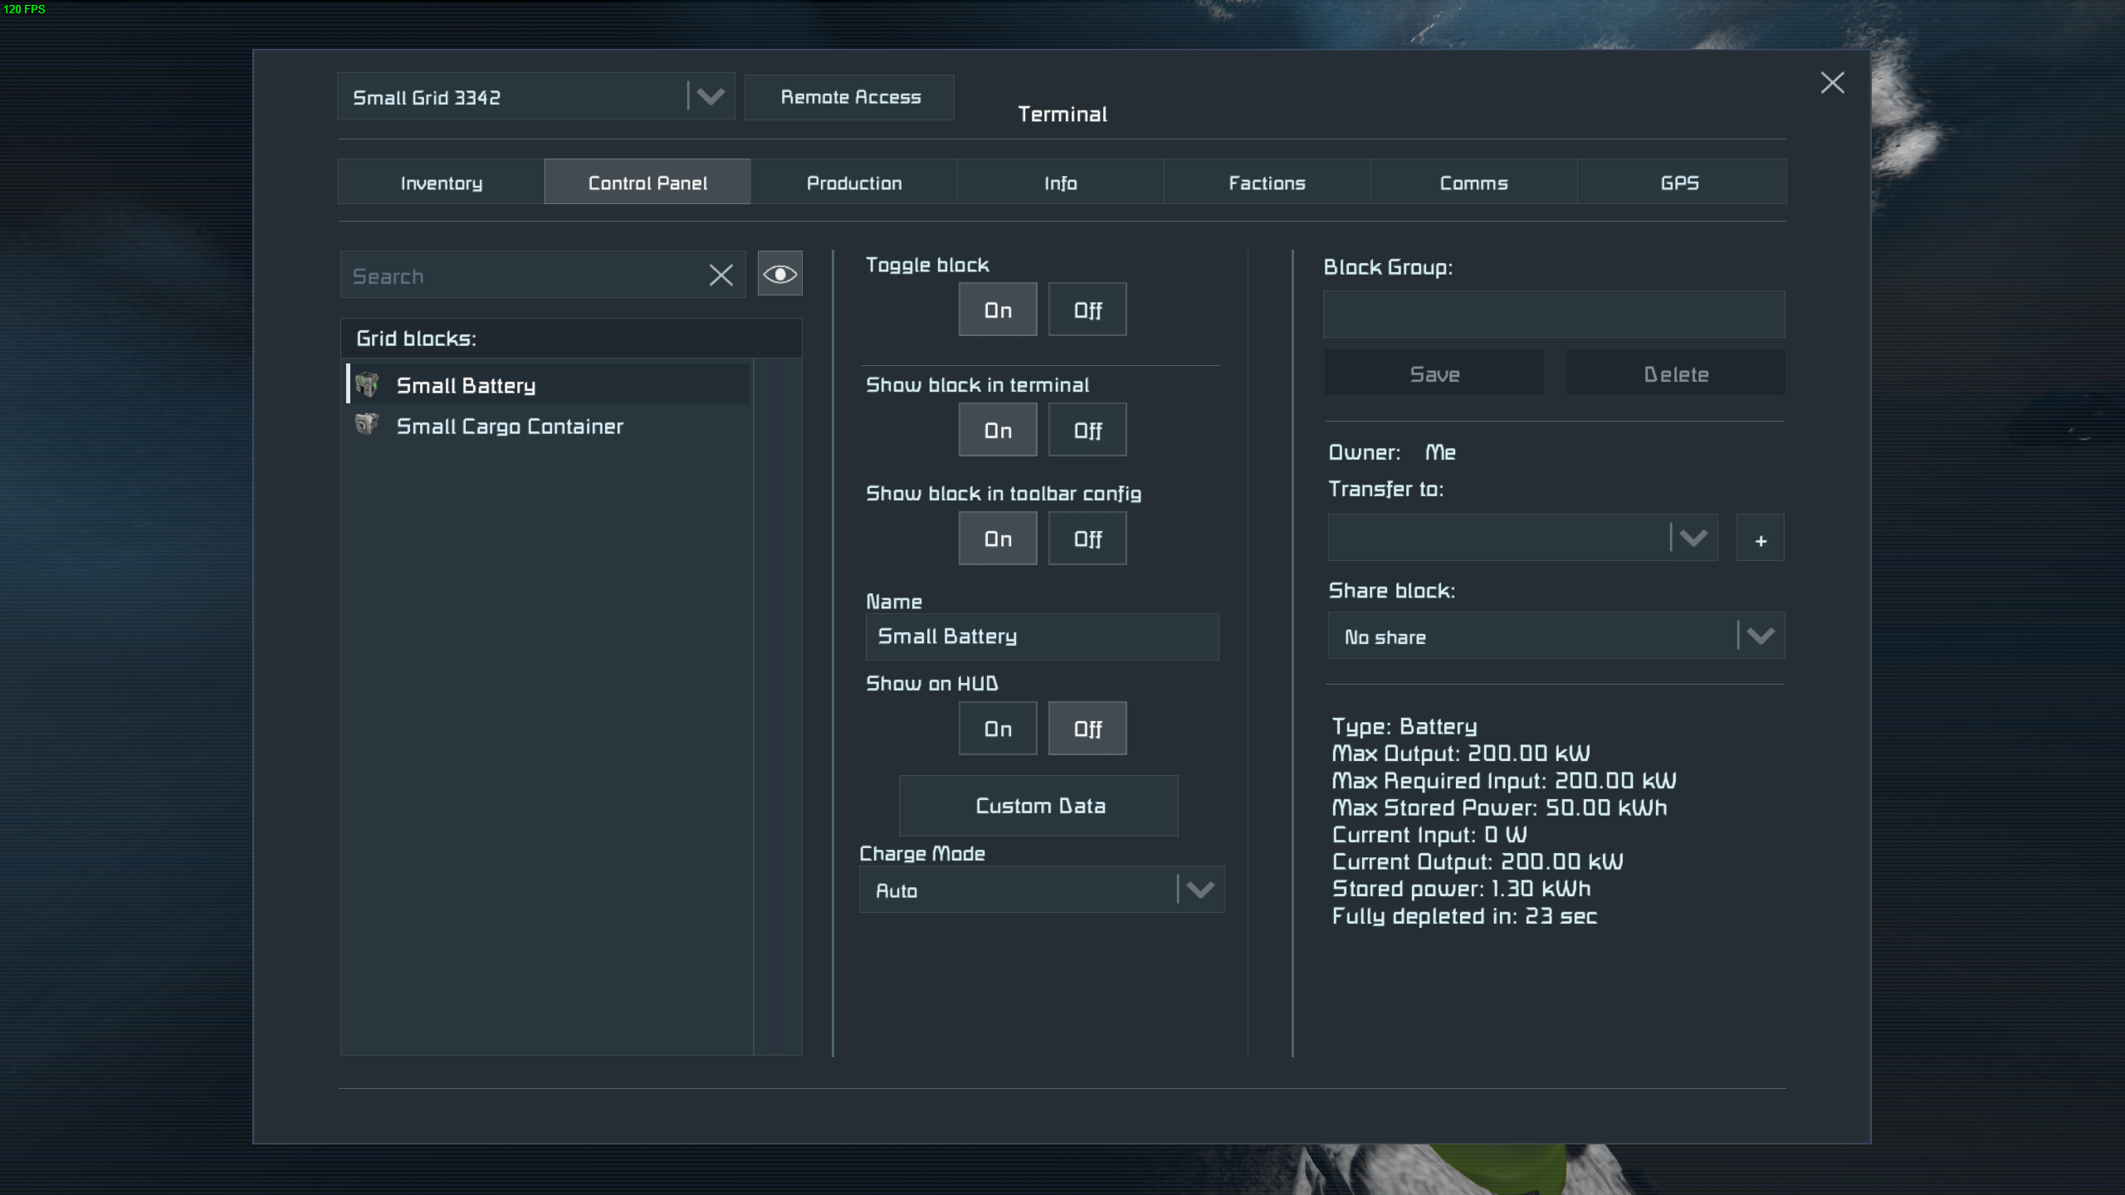This screenshot has width=2125, height=1195.
Task: Turn off Show block in toolbar config
Action: 1087,539
